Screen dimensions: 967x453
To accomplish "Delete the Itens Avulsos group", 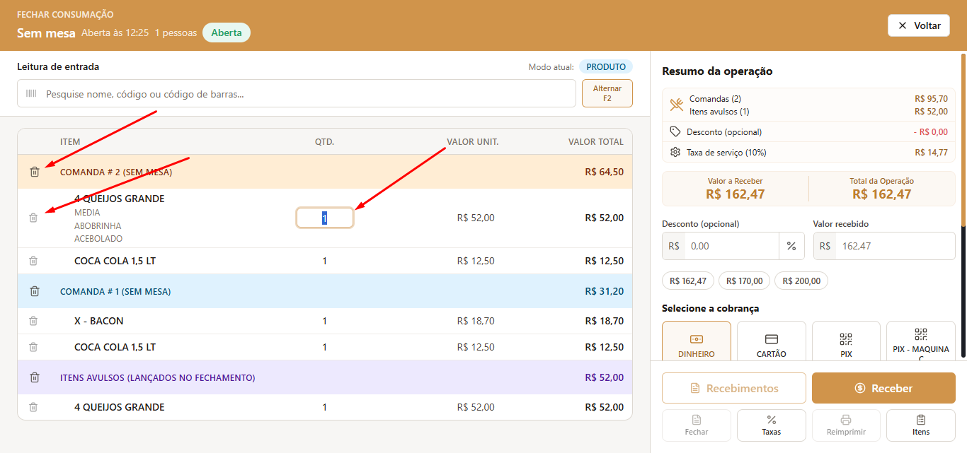I will [35, 377].
